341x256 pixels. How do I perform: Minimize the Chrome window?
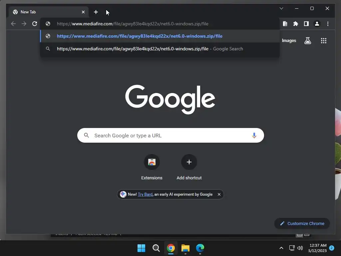[x=297, y=8]
